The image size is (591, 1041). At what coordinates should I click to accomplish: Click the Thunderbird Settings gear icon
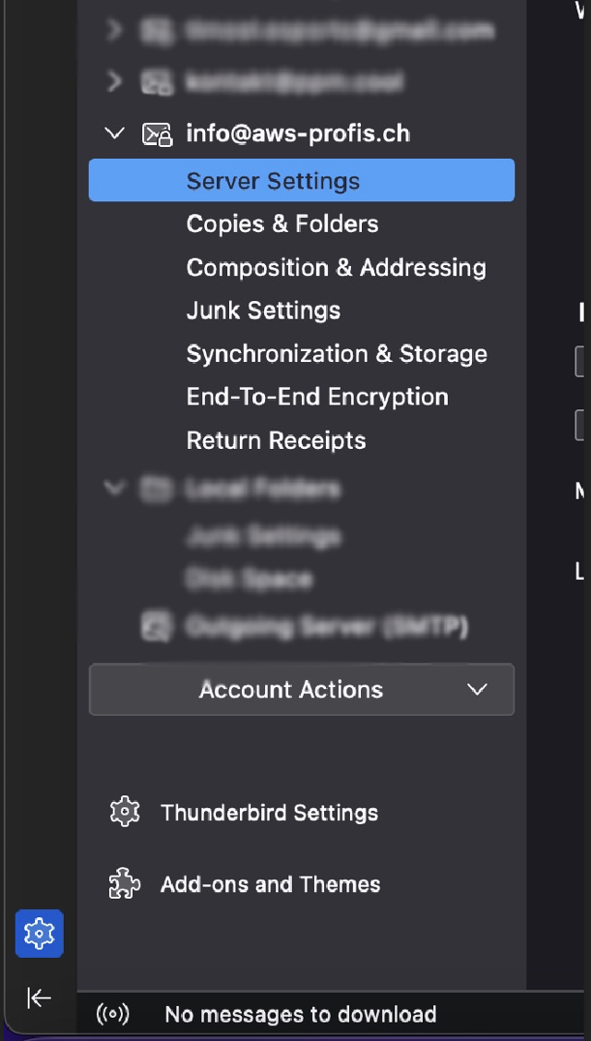pyautogui.click(x=124, y=813)
